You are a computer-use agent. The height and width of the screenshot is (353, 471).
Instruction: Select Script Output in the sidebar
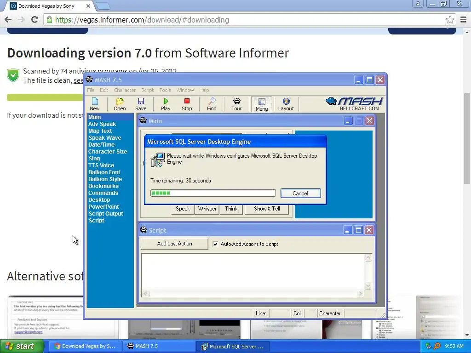tap(106, 214)
